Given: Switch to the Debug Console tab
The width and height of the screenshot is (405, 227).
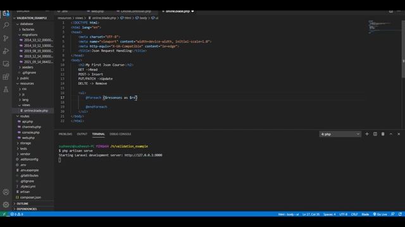Looking at the screenshot, I should [x=120, y=134].
